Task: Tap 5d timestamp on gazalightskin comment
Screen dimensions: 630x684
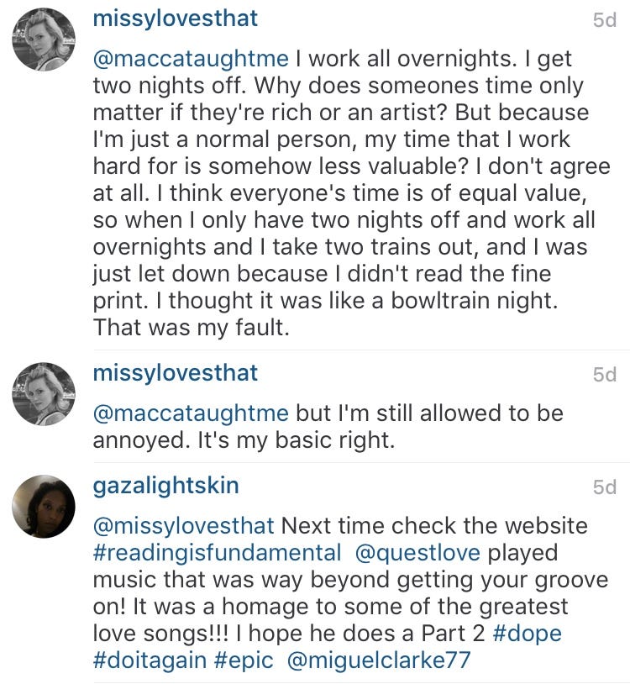Action: tap(605, 487)
